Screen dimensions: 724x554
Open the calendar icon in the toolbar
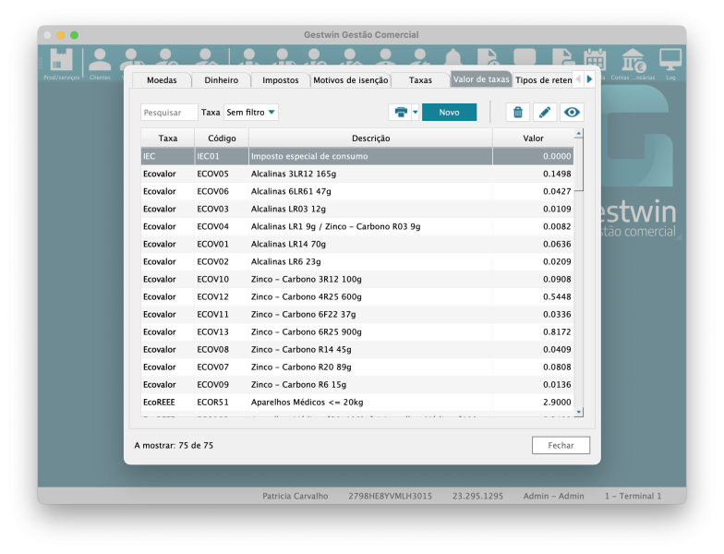pyautogui.click(x=596, y=61)
